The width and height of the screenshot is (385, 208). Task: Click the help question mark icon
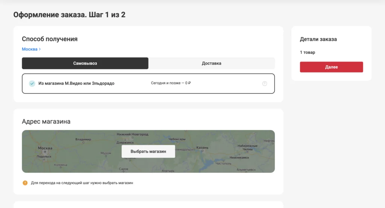tap(264, 83)
